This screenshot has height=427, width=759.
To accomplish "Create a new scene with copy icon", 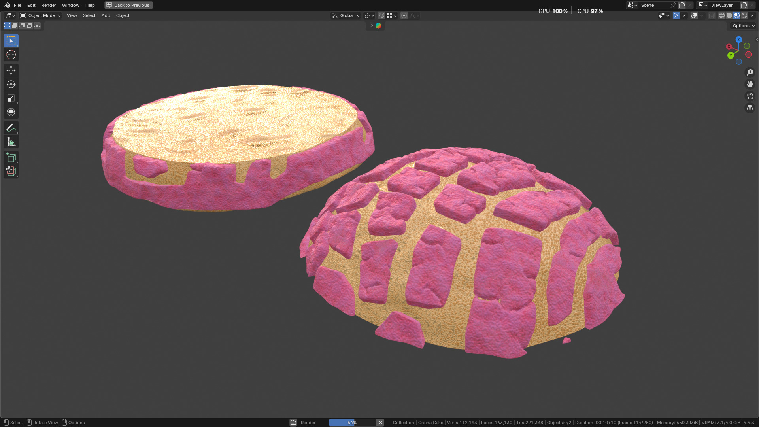I will tap(682, 5).
